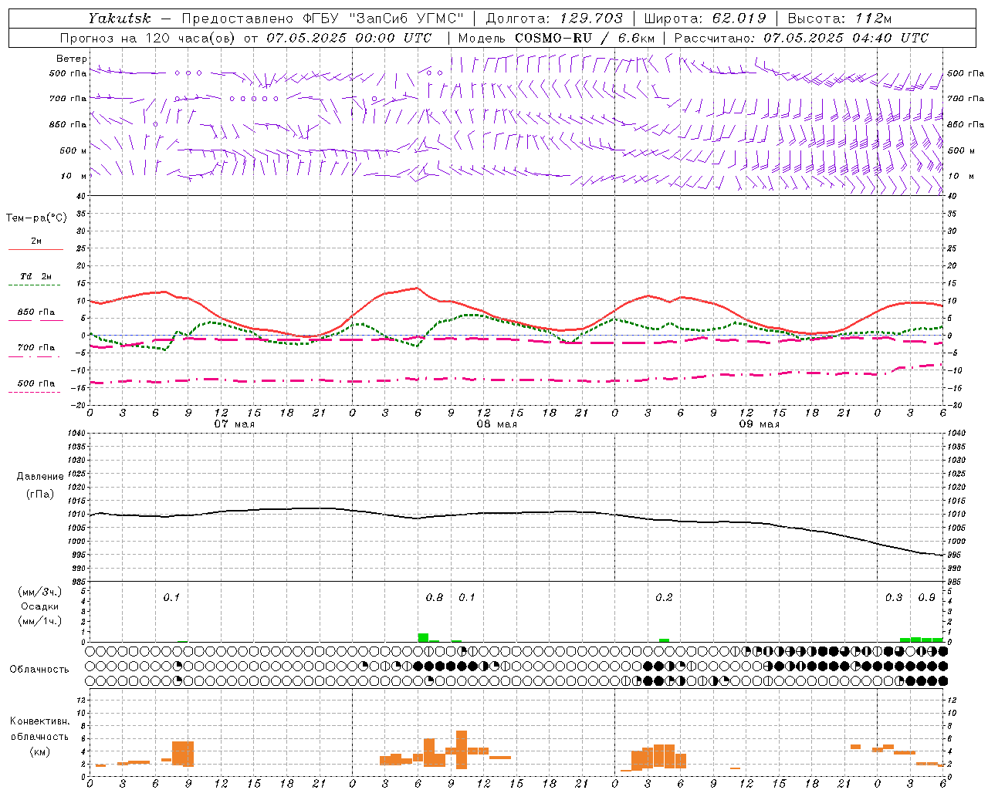Viewport: 988px width, 790px height.
Task: Click the Конвективн. label
Action: [x=39, y=721]
